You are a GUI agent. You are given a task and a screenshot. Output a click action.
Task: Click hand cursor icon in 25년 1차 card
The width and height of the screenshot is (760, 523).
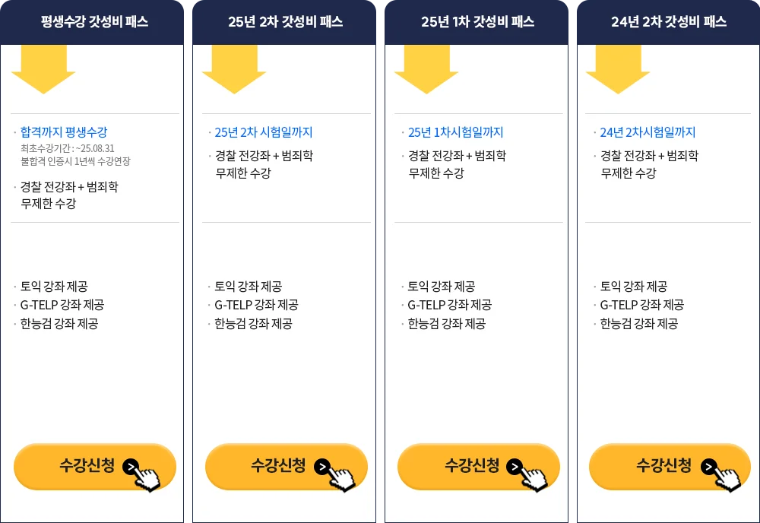click(534, 477)
